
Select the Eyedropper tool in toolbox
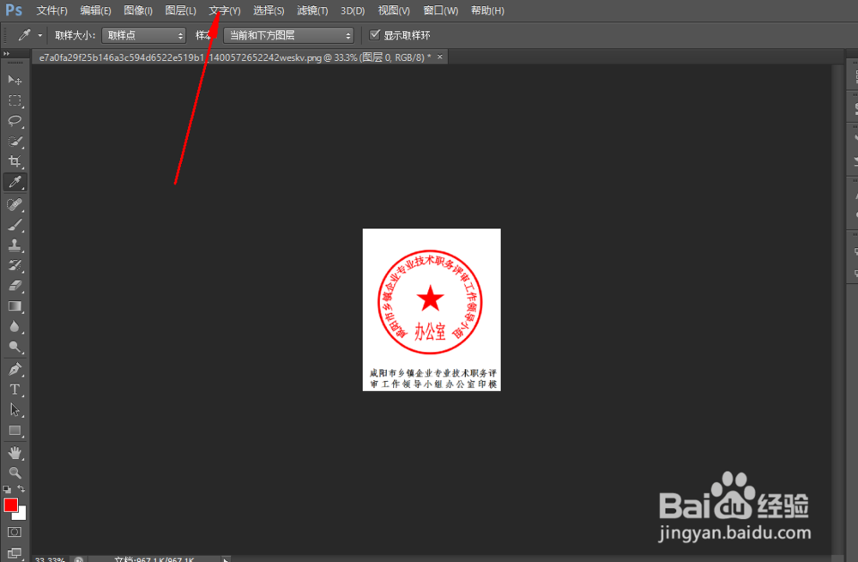[x=15, y=182]
